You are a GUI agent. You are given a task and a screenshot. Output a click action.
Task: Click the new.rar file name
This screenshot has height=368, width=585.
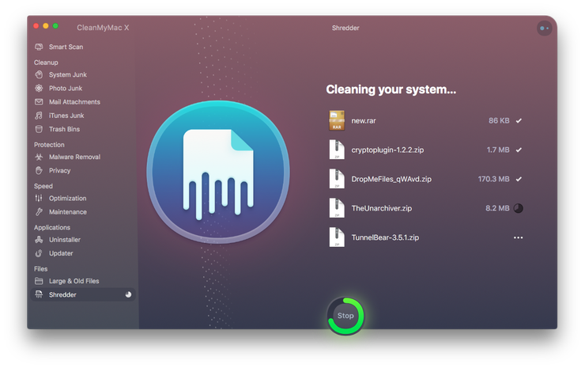tap(364, 120)
